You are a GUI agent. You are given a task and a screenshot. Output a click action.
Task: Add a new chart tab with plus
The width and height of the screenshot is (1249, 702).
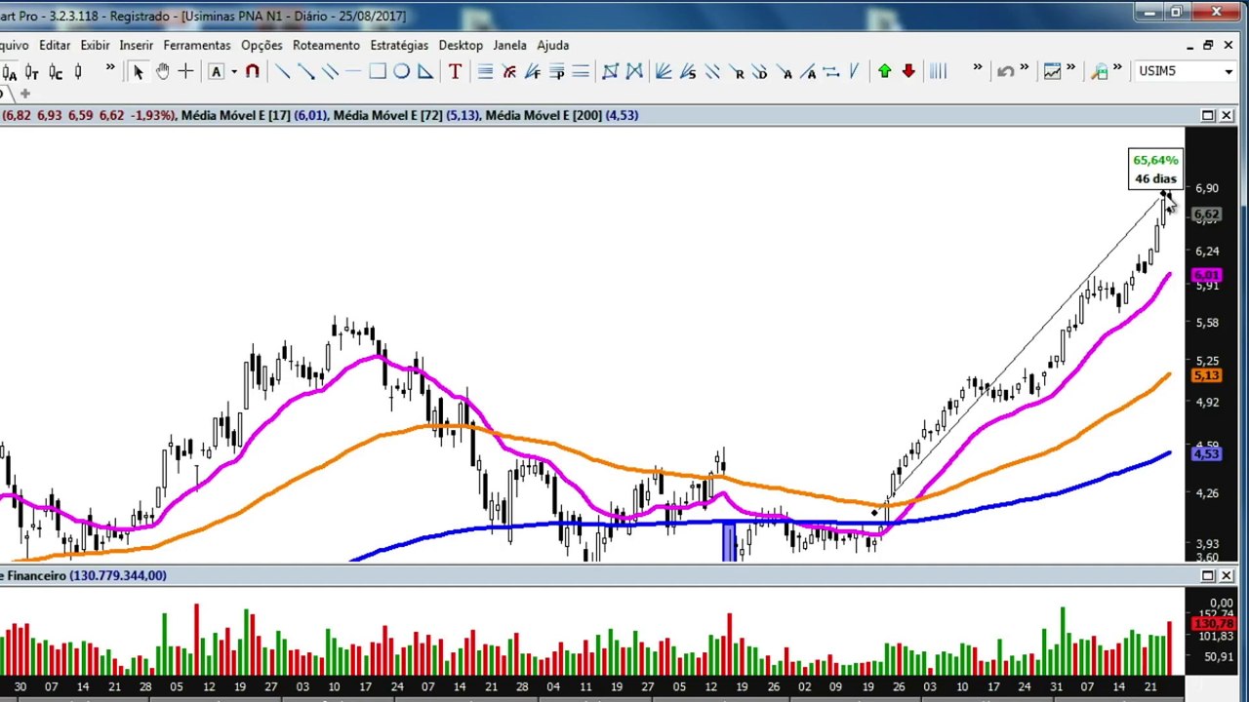click(x=24, y=94)
